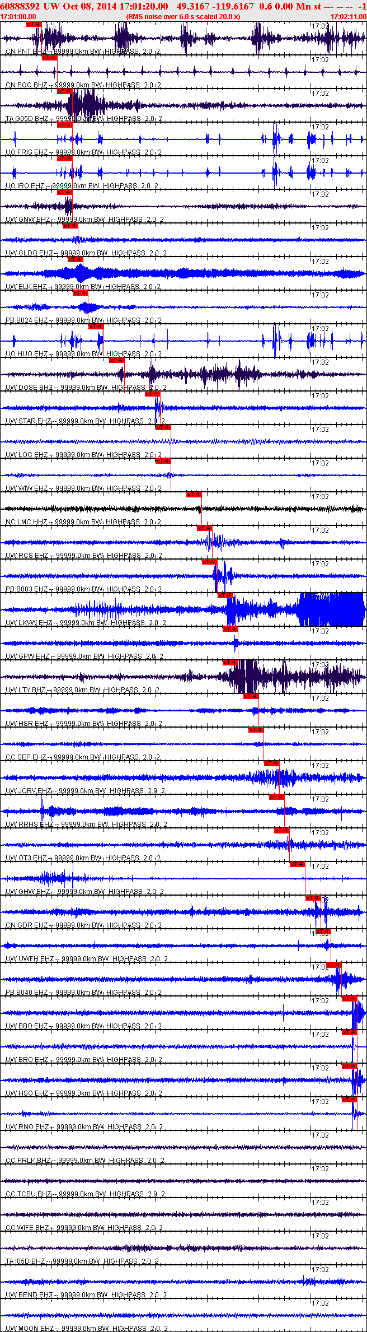367x1332 pixels.
Task: Click the red pick flag on UW.DOSE trace
Action: tap(116, 360)
